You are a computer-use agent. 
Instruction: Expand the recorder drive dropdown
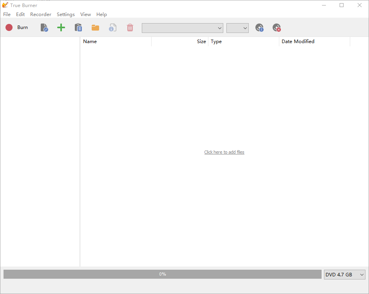(182, 28)
